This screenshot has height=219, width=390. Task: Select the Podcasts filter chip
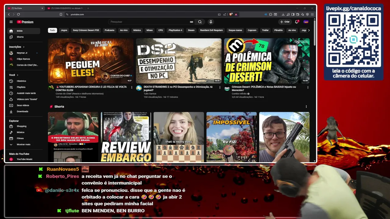pos(109,30)
